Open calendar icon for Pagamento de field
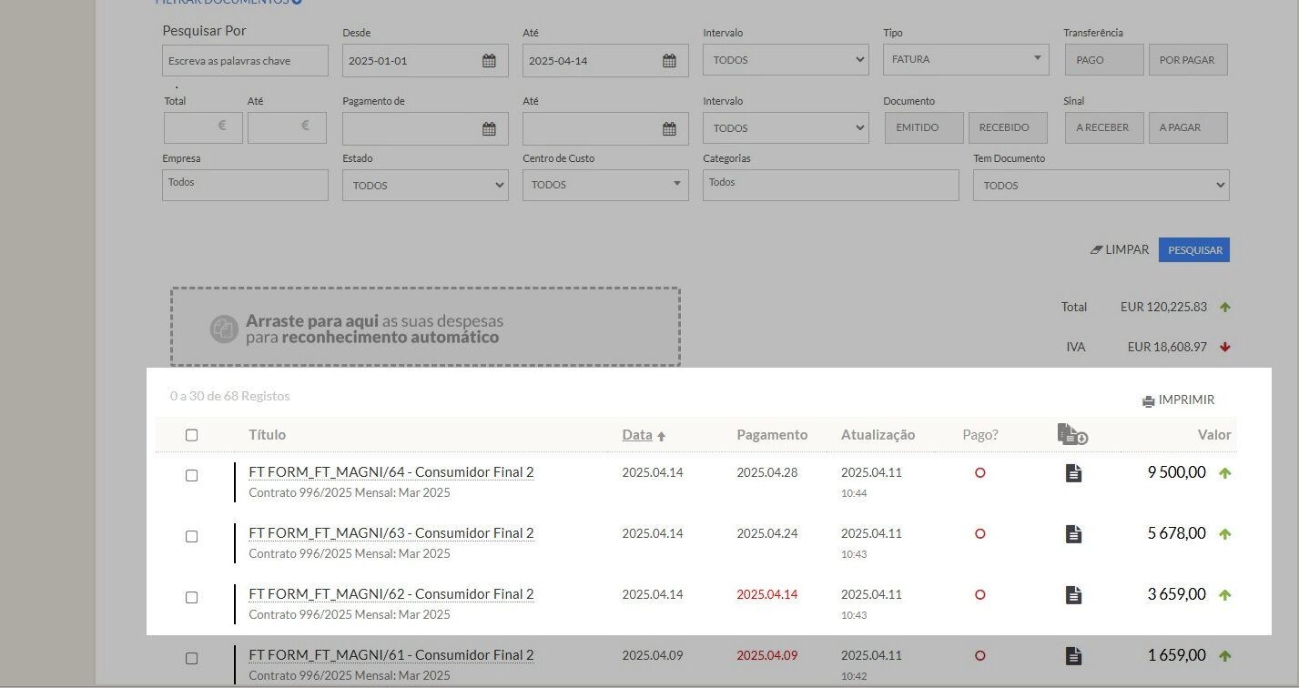Viewport: 1299px width, 688px height. [489, 128]
